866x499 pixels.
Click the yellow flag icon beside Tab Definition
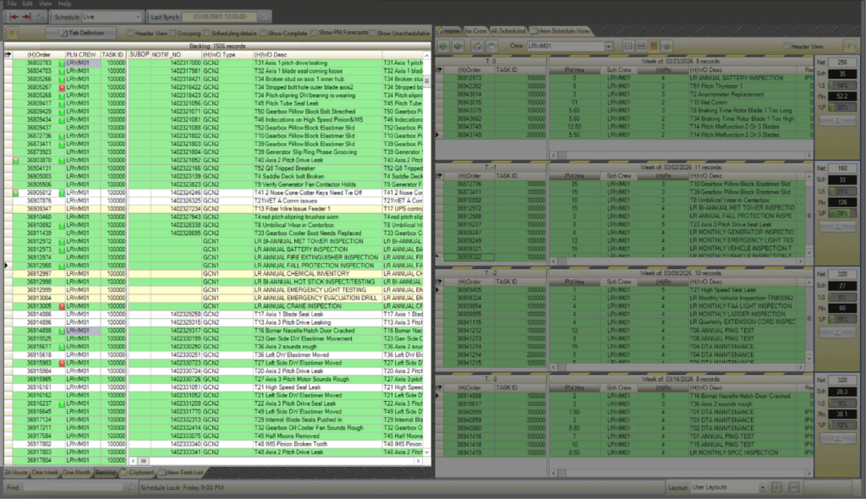[x=13, y=32]
